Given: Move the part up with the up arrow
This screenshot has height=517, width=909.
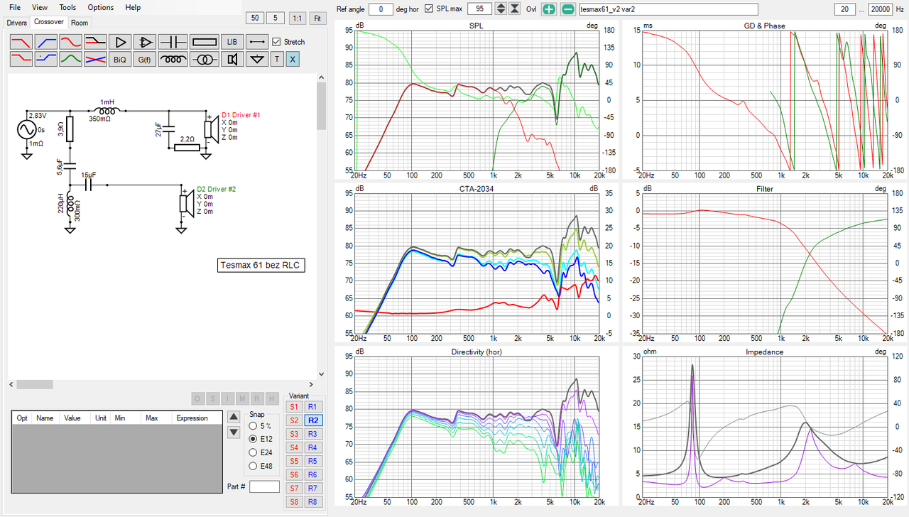Looking at the screenshot, I should [x=233, y=416].
